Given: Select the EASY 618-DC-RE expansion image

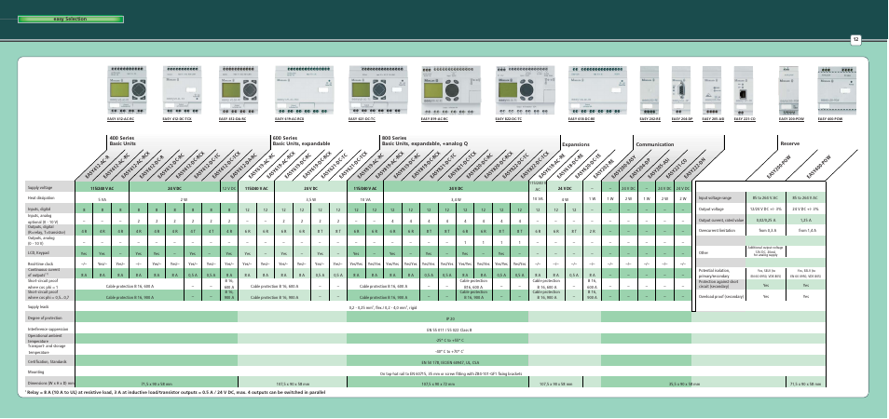Looking at the screenshot, I should [x=597, y=90].
